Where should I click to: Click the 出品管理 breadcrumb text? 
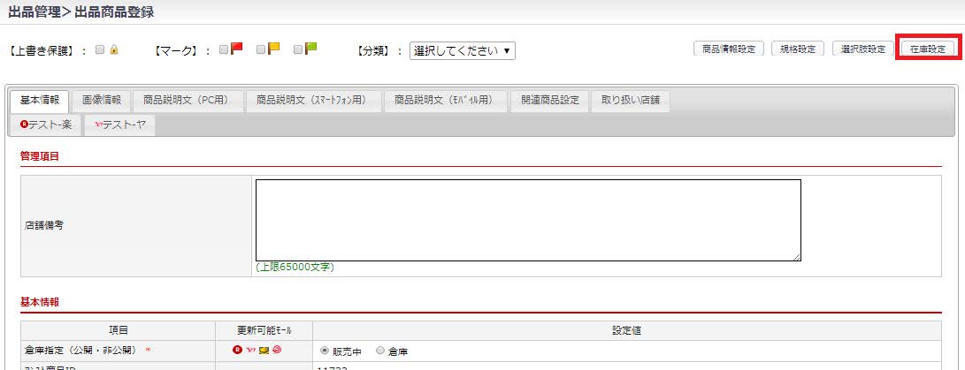(34, 11)
